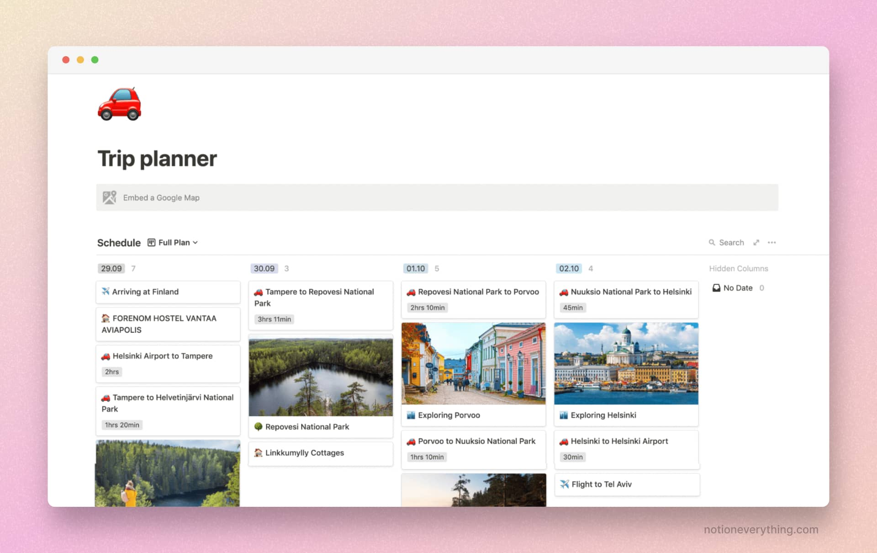Click the red car page icon

(120, 104)
